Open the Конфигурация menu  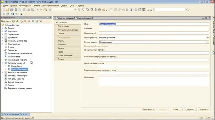tap(25, 6)
